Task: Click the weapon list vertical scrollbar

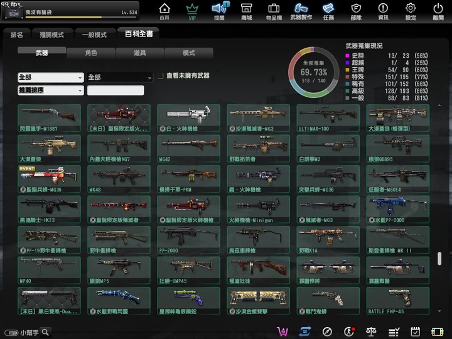Action: coord(438,258)
